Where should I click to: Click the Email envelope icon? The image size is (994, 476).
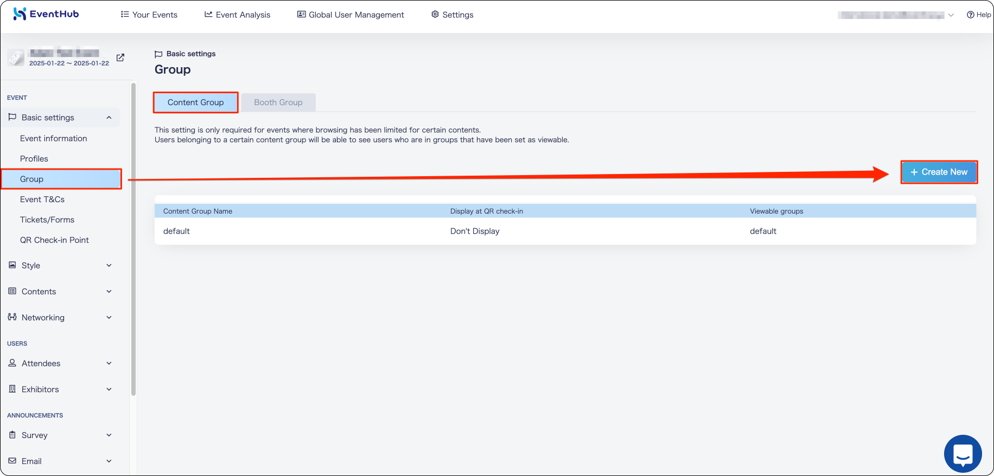12,461
